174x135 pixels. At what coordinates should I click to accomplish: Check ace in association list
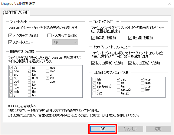point(11,71)
